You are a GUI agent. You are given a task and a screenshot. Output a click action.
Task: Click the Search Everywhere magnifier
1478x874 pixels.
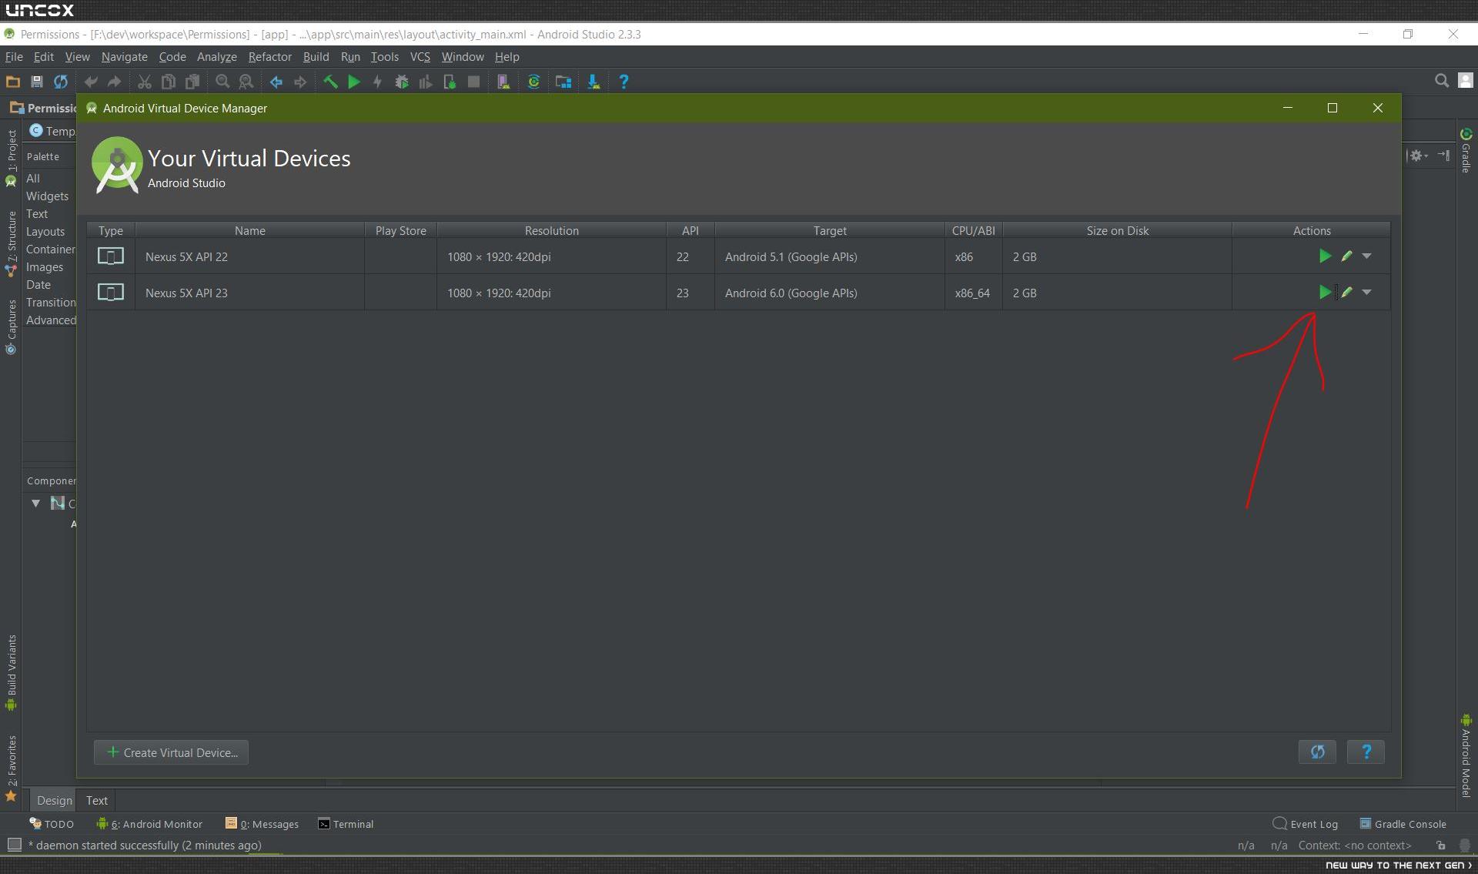(1441, 81)
